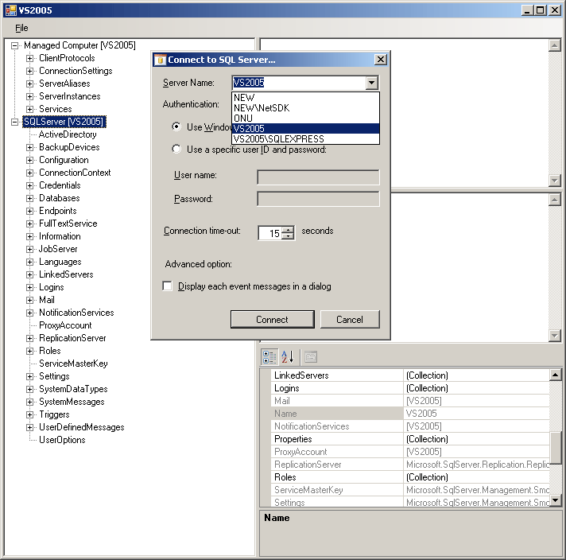
Task: Click the connection time-out value field
Action: [271, 233]
